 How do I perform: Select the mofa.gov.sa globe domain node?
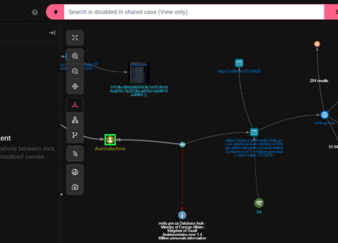(x=325, y=115)
